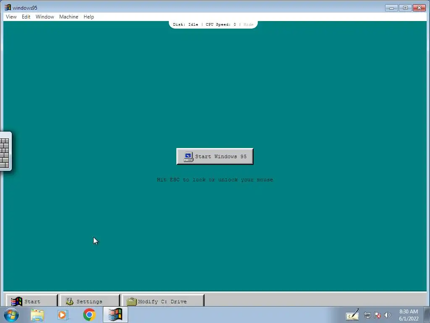Click the windows95 title bar app icon

tap(8, 8)
